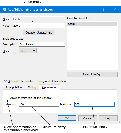Click the question mark help icon
The width and height of the screenshot is (121, 133).
[x=103, y=9]
